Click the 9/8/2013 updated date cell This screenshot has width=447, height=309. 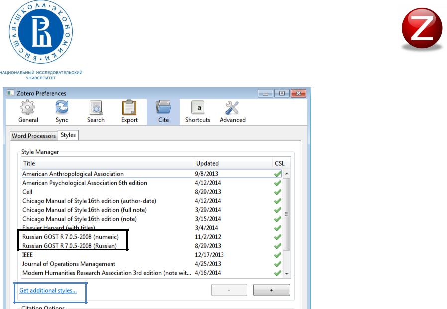click(206, 174)
